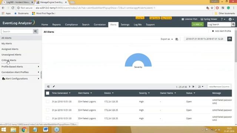Toggle the select-all checkbox in table header
237x133 pixels.
coord(47,93)
